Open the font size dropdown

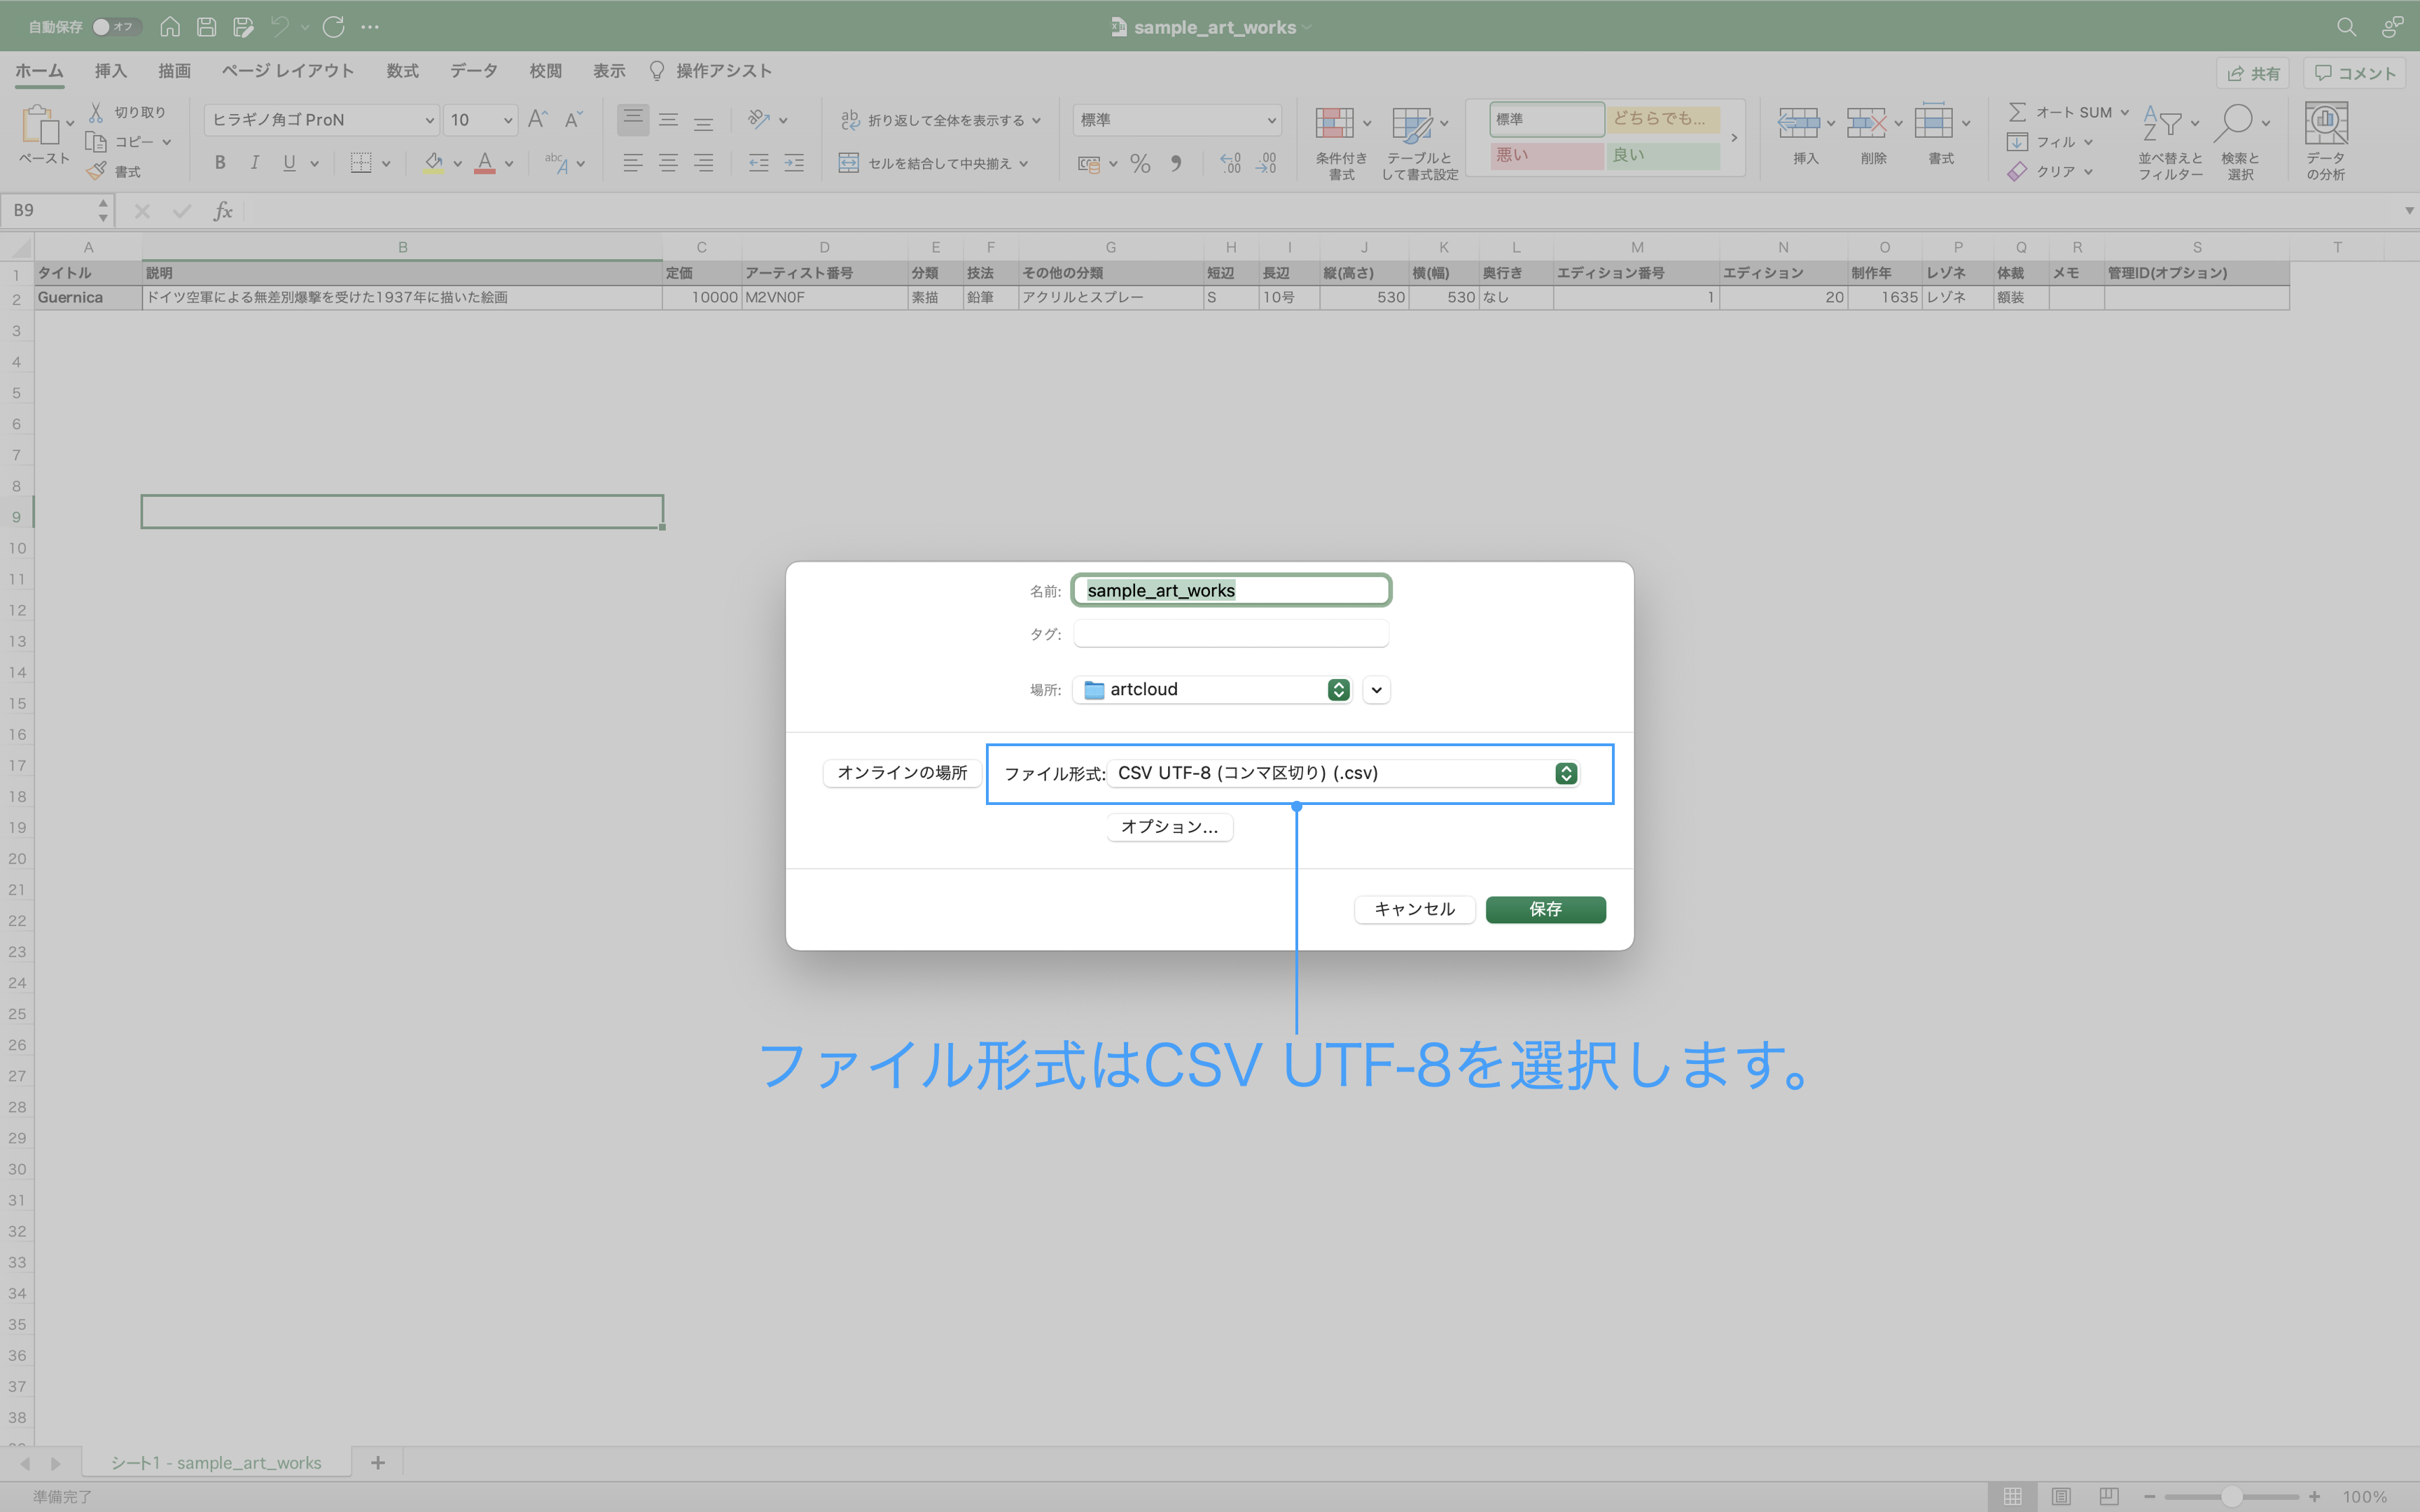[x=508, y=120]
